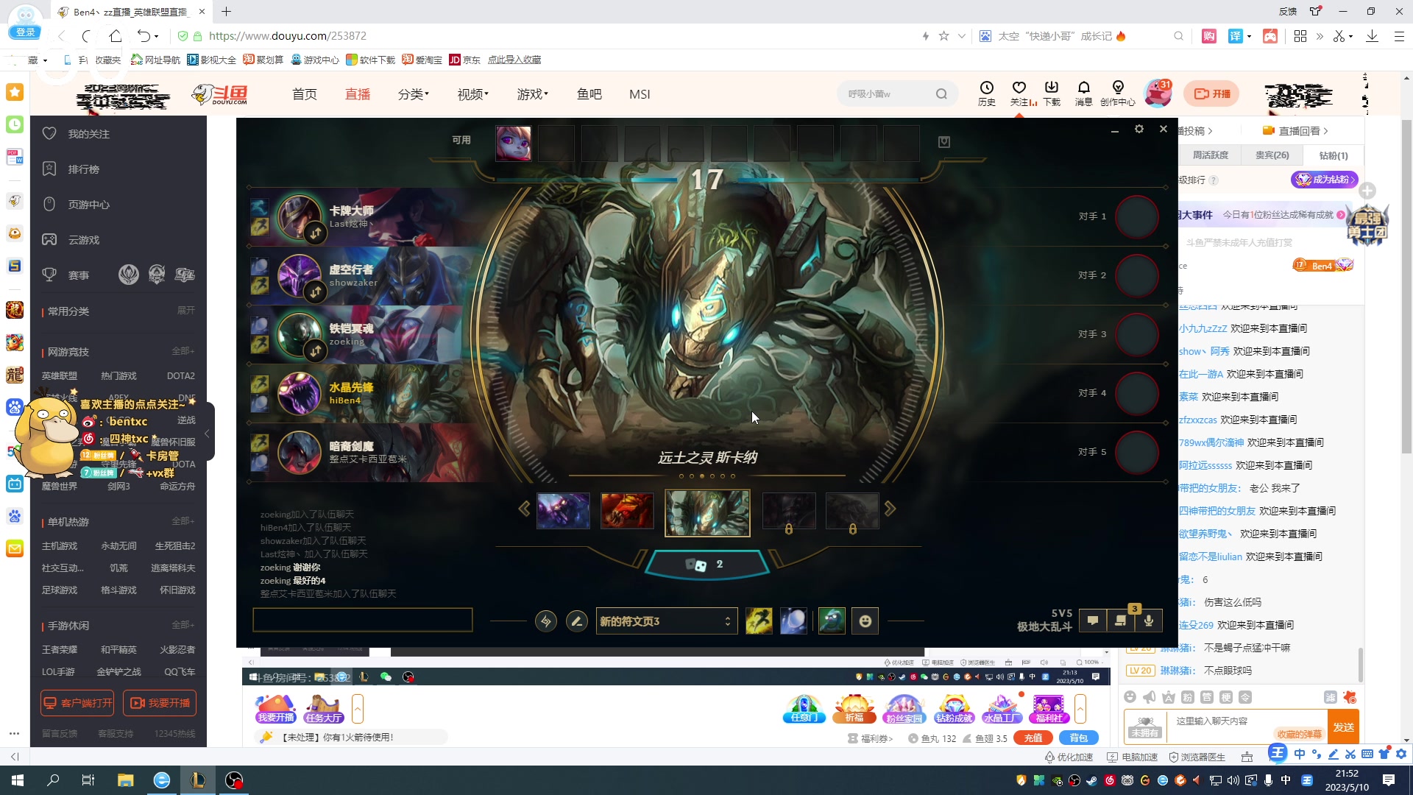Open 首页 in Douyu navigation
Screen dimensions: 1413x795
pos(305,94)
